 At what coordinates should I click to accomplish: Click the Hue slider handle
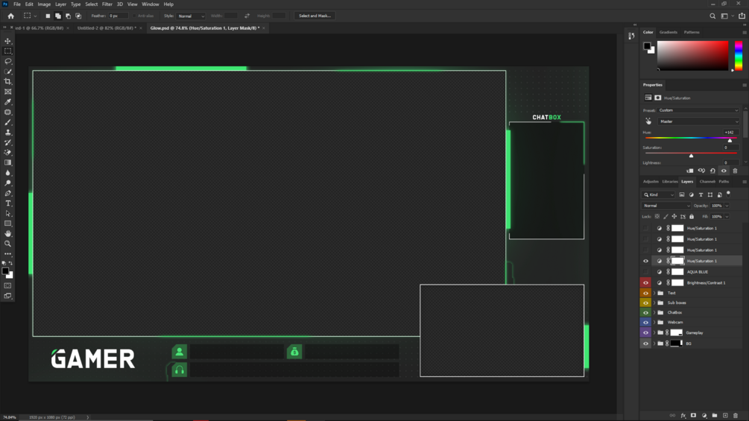click(730, 140)
